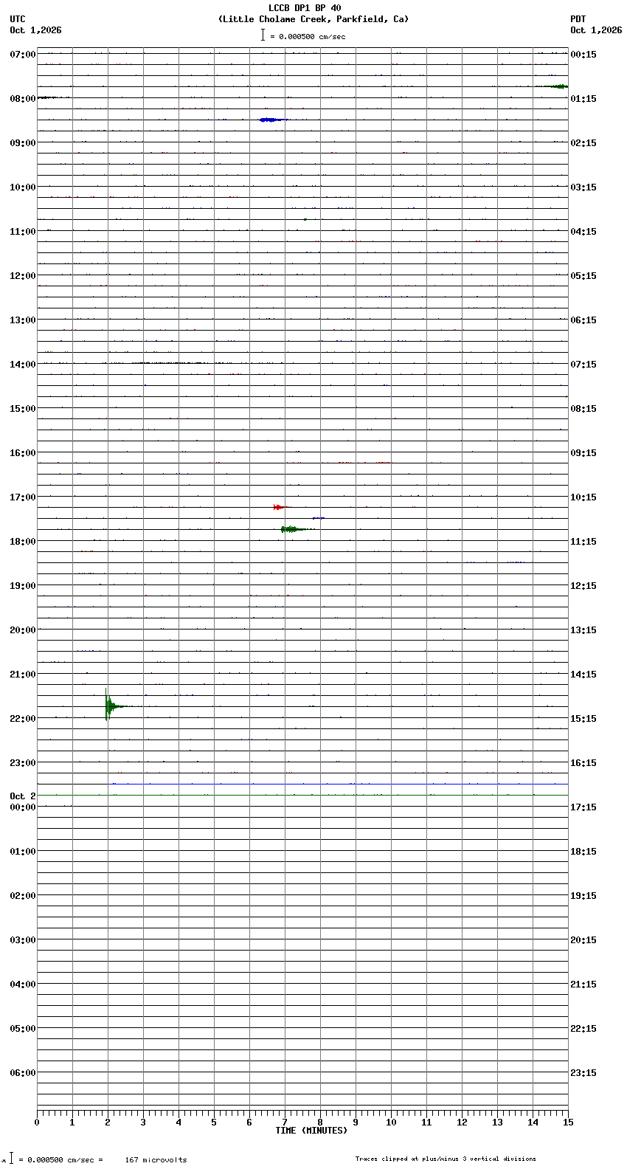The image size is (627, 1169).
Task: Click the '20:15' PDT row label
Action: [583, 940]
